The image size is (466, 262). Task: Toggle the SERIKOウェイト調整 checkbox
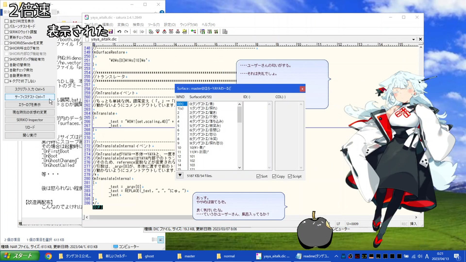point(6,32)
